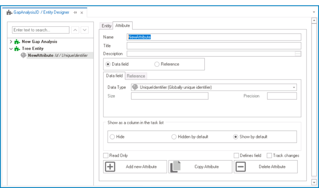Open the Data Type dropdown
Image resolution: width=319 pixels, height=188 pixels.
tap(293, 87)
